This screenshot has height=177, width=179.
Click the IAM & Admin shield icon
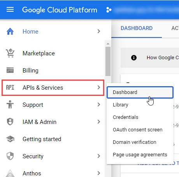tap(10, 122)
